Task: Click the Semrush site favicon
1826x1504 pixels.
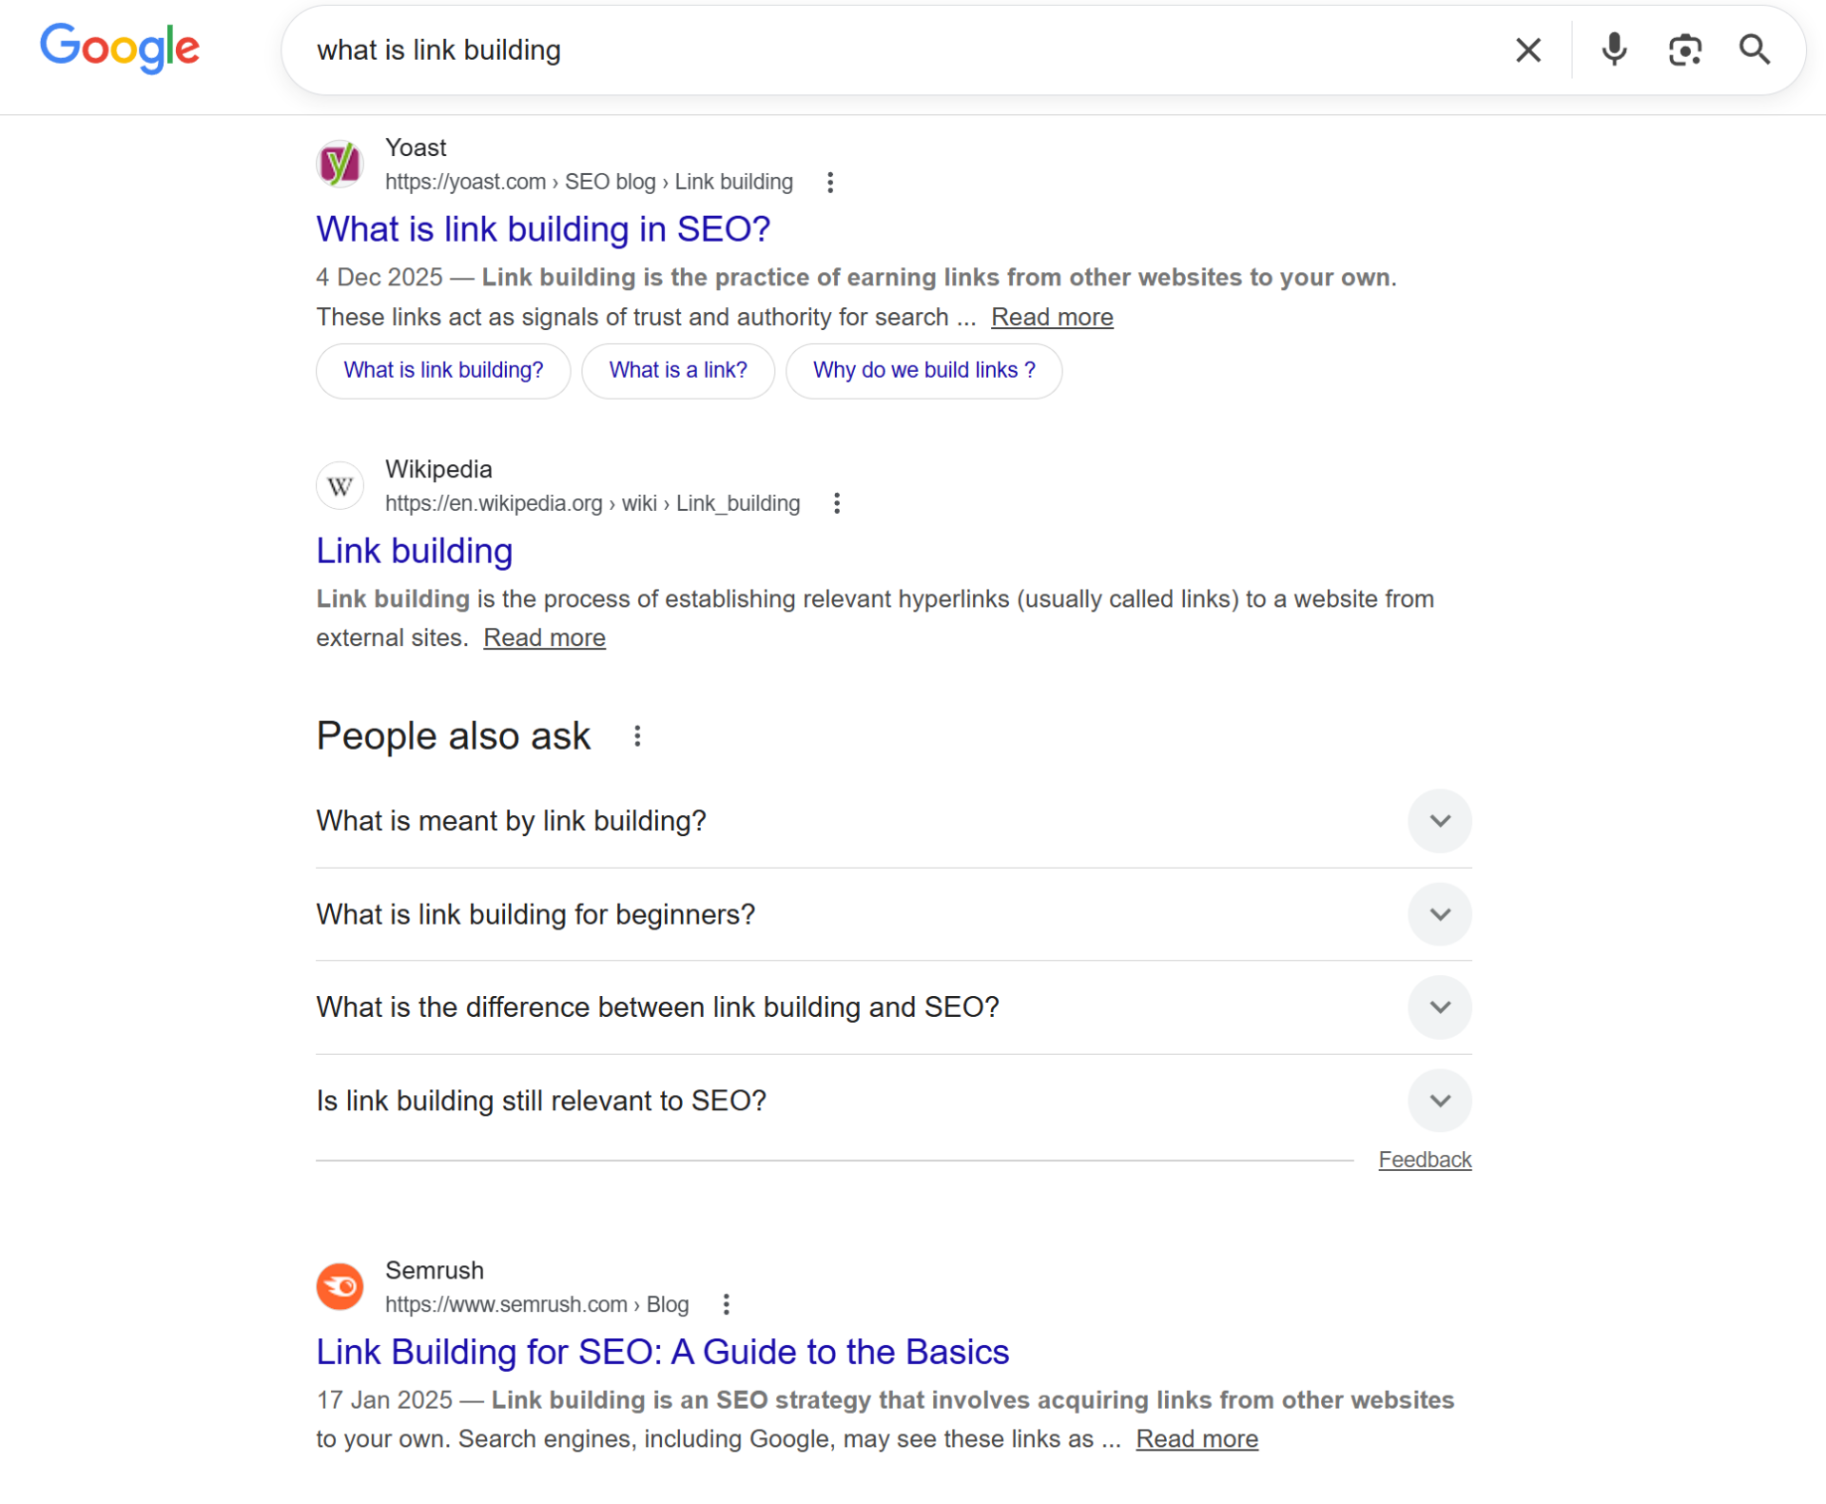Action: [x=340, y=1286]
